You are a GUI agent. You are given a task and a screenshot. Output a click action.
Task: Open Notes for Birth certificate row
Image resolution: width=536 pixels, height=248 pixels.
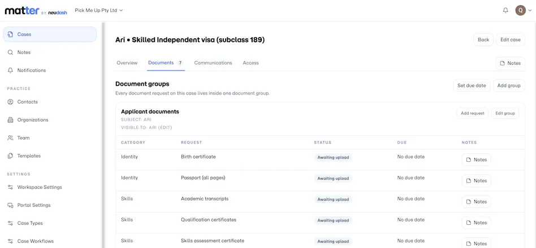pyautogui.click(x=477, y=160)
